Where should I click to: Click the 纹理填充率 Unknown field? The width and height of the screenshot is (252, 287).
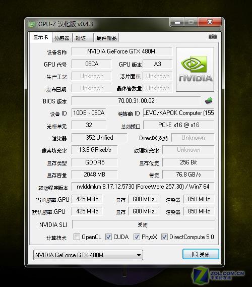click(188, 150)
